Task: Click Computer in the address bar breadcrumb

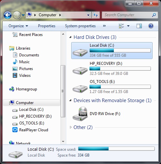Action: (x=47, y=15)
